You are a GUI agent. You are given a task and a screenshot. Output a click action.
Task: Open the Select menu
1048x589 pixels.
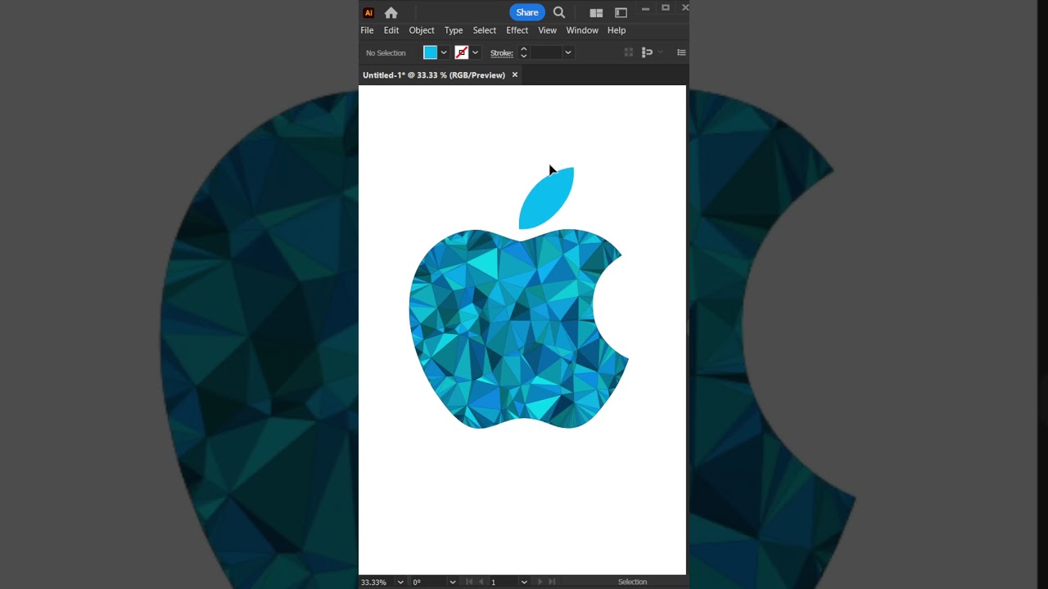(x=485, y=30)
